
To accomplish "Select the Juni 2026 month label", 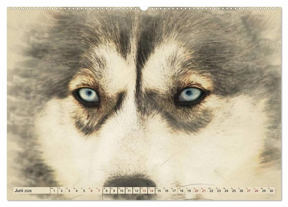I will (23, 190).
